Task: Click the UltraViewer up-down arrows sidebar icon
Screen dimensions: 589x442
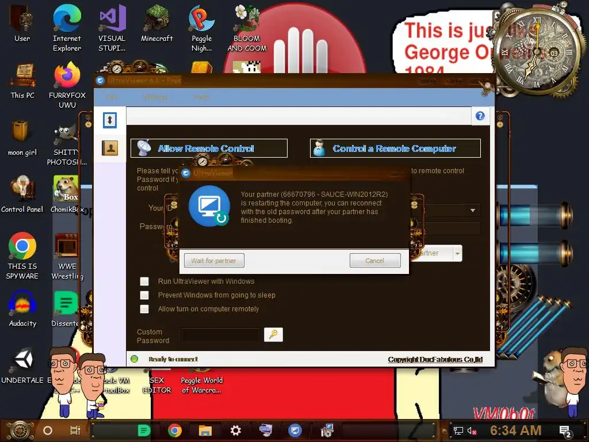Action: [x=110, y=120]
